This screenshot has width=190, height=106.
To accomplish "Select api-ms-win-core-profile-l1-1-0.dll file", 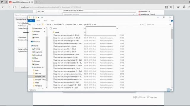I will [67, 82].
